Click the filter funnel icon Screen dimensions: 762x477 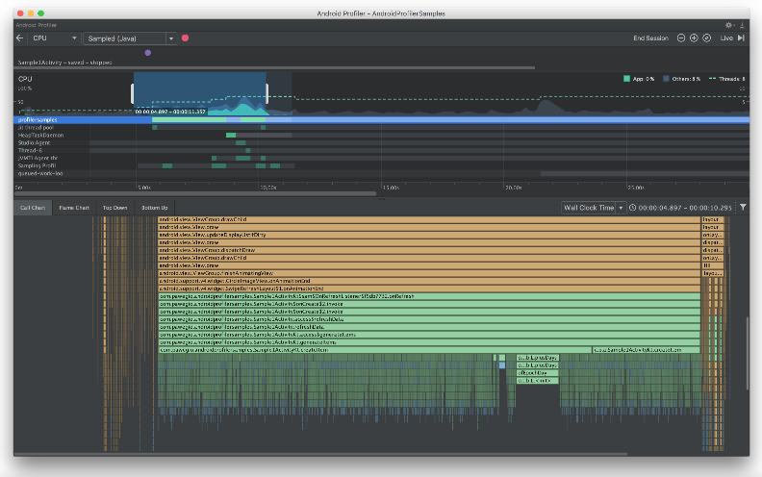click(x=743, y=208)
